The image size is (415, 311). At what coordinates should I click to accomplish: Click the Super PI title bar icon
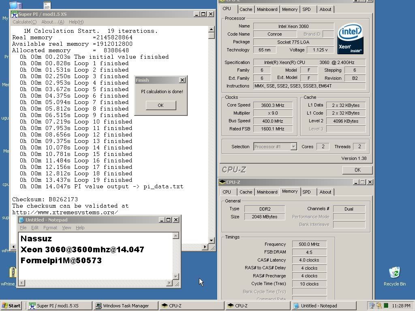[14, 14]
